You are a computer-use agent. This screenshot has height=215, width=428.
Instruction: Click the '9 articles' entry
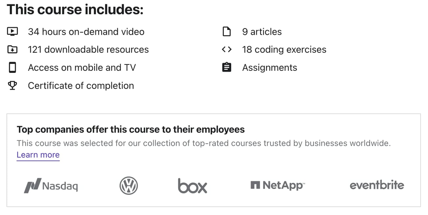click(x=262, y=31)
